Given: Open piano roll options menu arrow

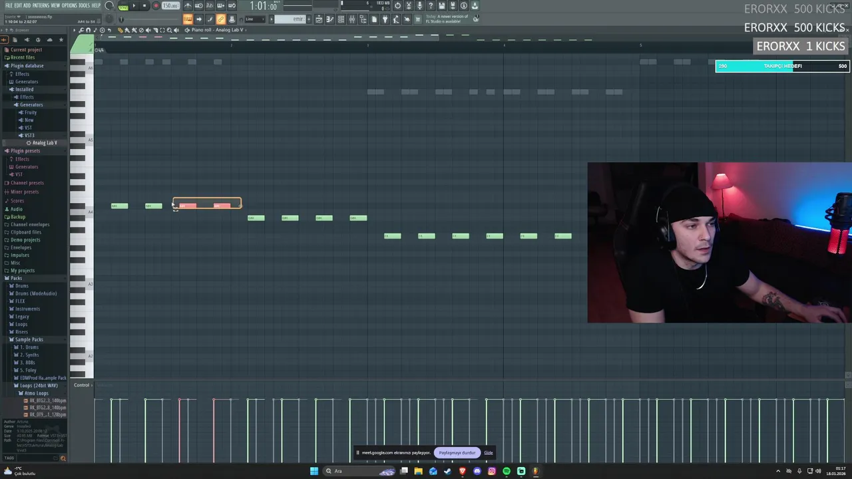Looking at the screenshot, I should [x=74, y=30].
